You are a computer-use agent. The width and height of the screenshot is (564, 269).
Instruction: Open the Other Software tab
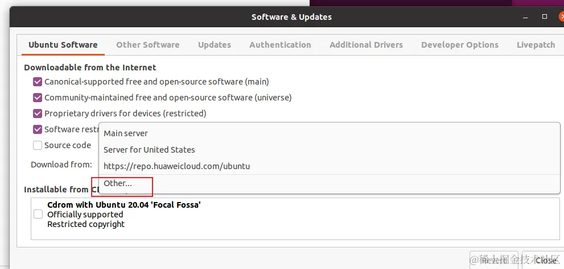(147, 45)
